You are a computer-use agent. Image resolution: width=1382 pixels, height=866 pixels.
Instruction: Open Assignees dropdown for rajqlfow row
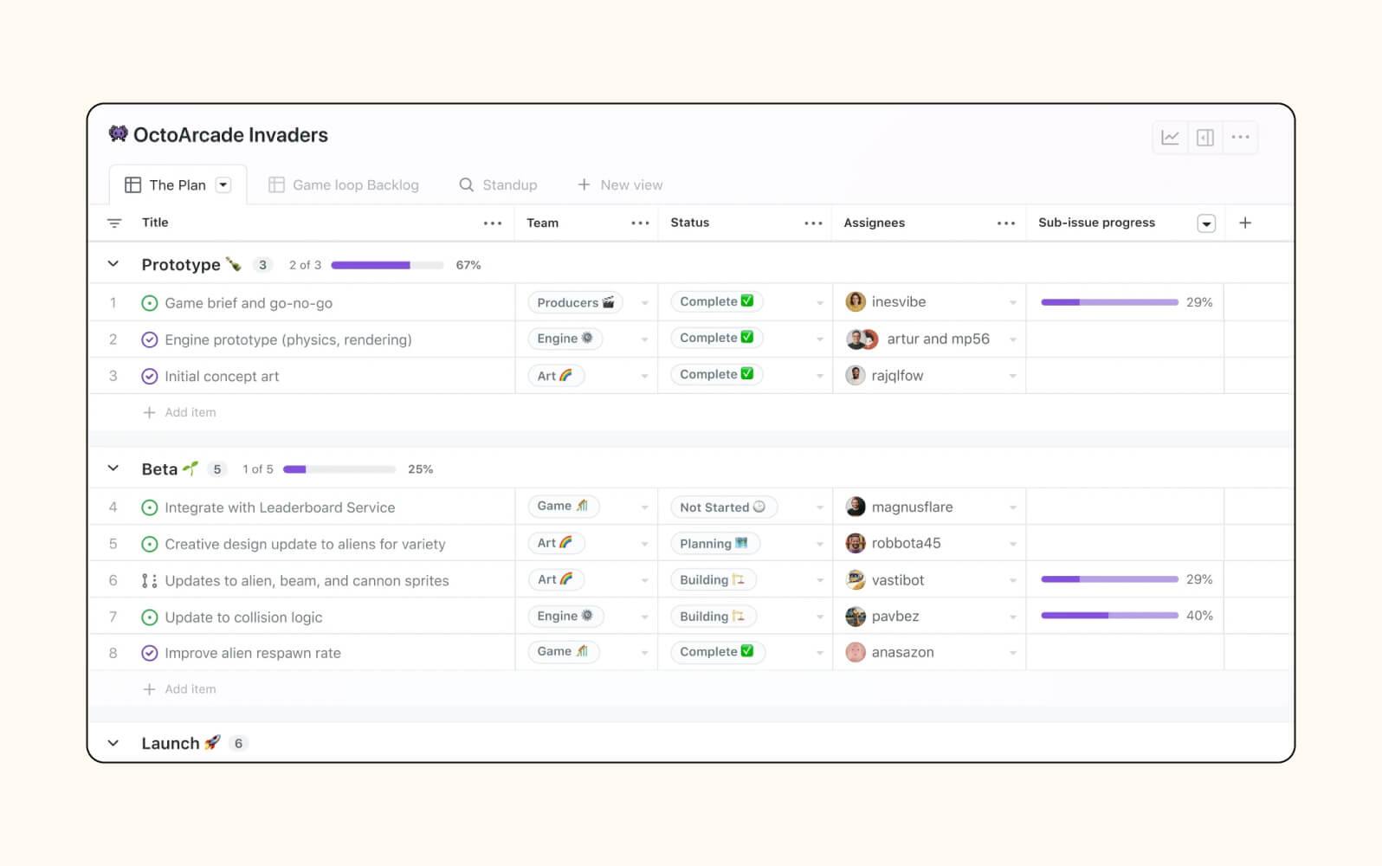pos(1012,376)
